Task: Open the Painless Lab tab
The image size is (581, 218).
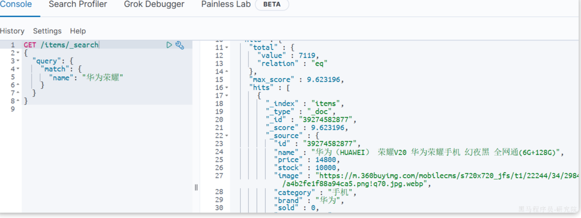Action: point(226,4)
